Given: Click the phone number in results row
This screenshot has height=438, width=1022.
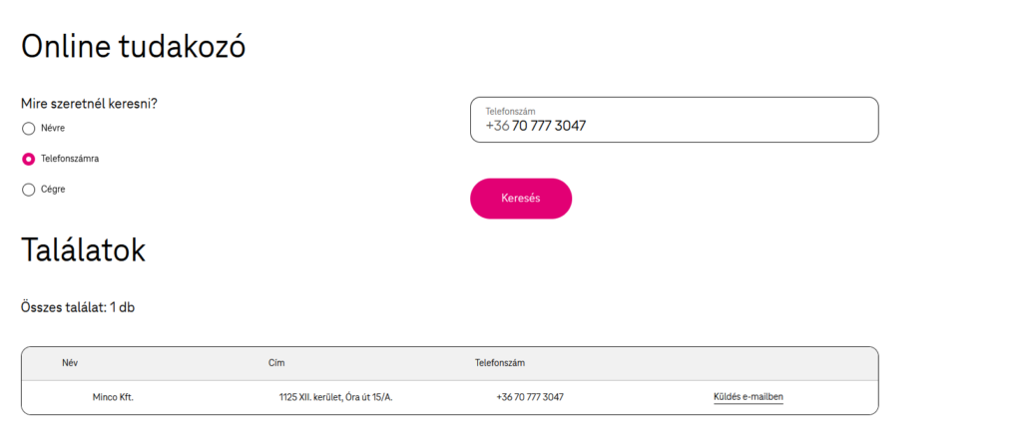Looking at the screenshot, I should [x=530, y=397].
